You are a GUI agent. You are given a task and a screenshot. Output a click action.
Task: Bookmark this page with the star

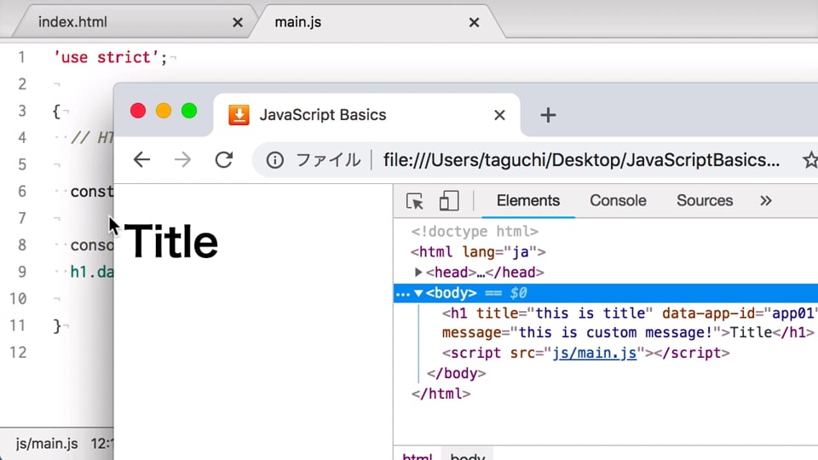pos(810,160)
